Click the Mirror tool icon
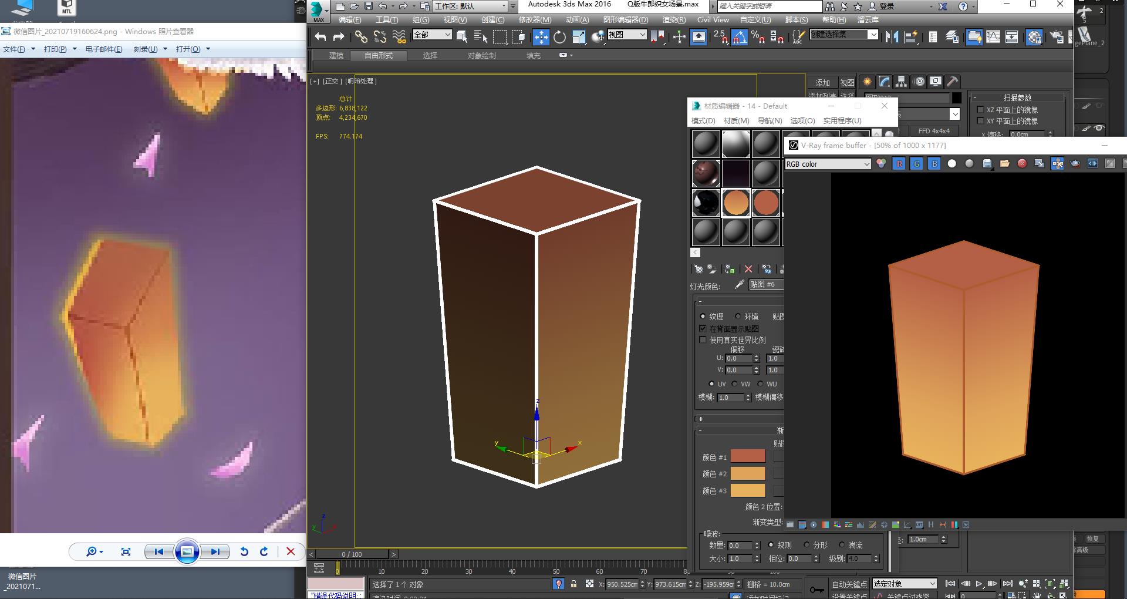Image resolution: width=1127 pixels, height=599 pixels. pyautogui.click(x=892, y=38)
